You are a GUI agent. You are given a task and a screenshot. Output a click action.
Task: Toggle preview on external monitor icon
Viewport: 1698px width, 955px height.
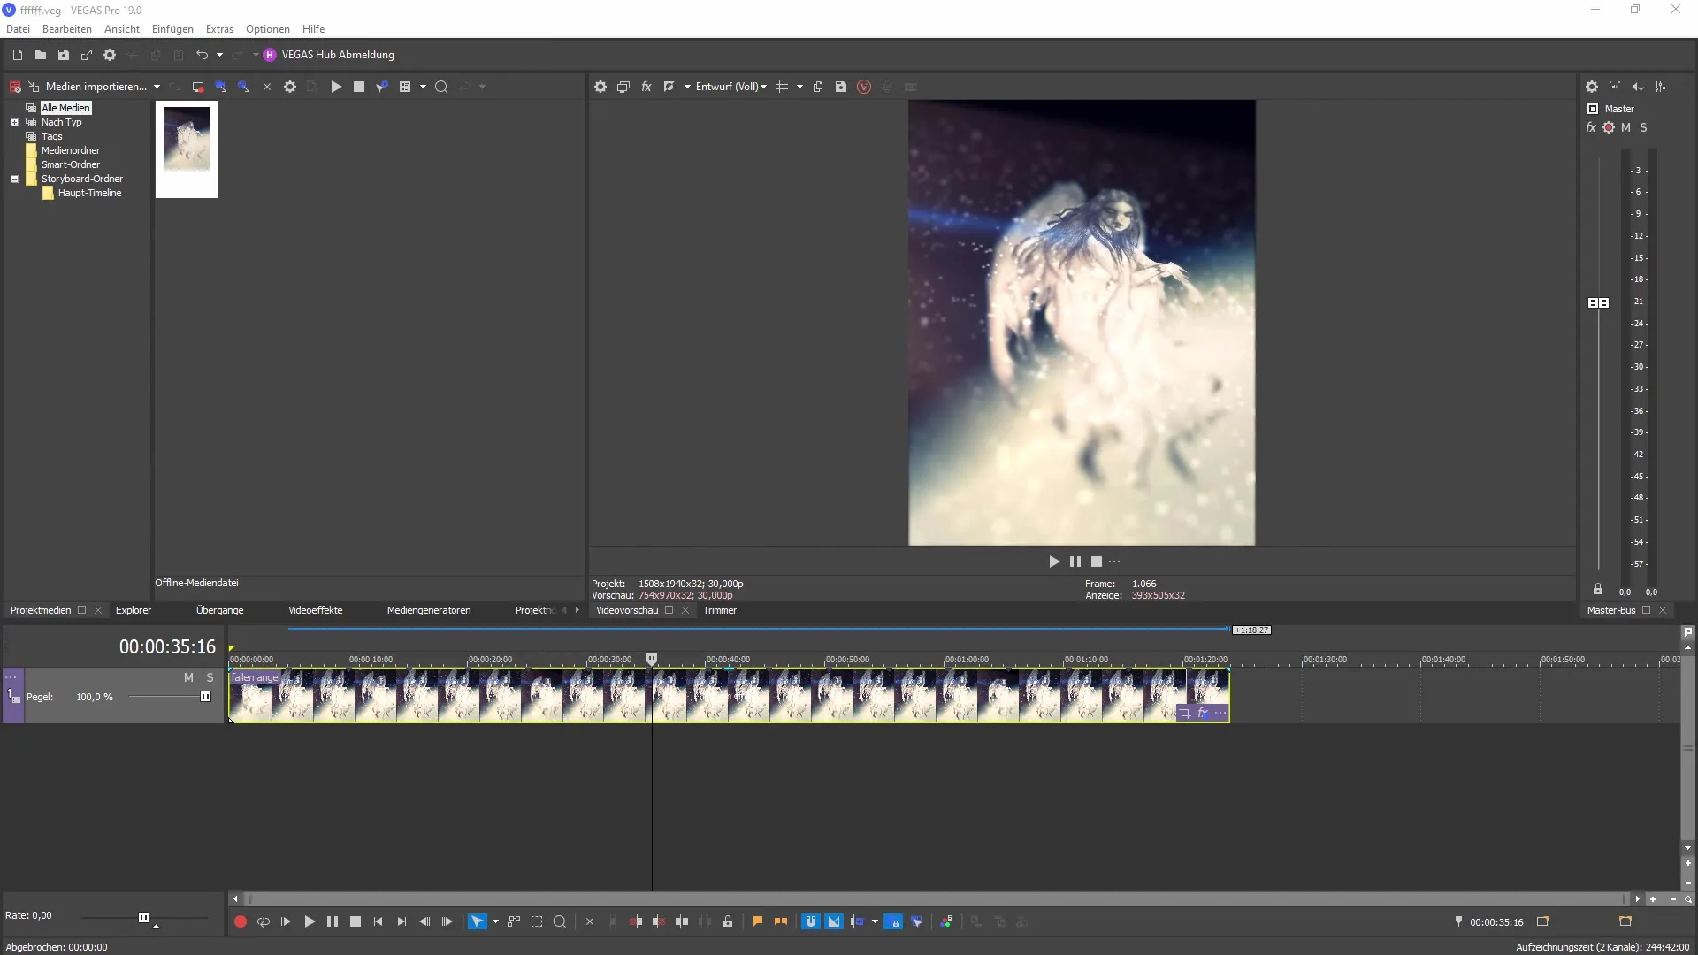pyautogui.click(x=623, y=87)
